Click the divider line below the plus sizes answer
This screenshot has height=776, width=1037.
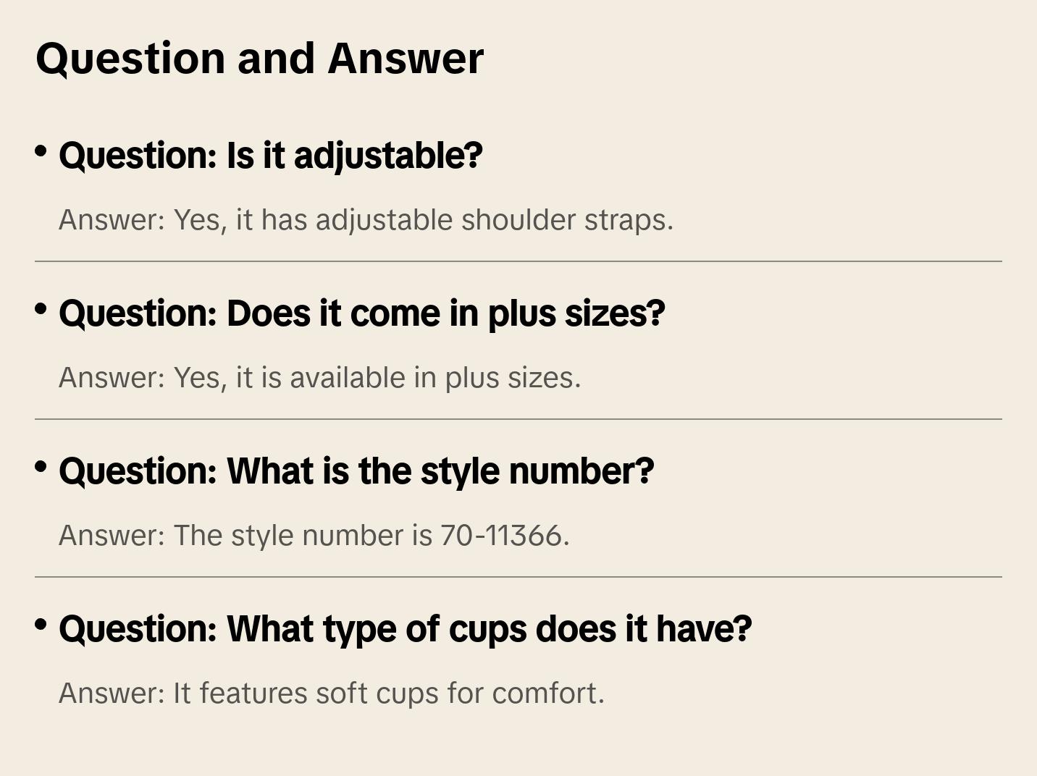[x=518, y=419]
